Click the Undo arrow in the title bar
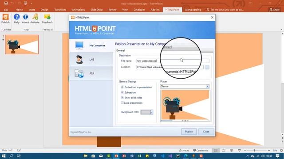 (x=12, y=3)
